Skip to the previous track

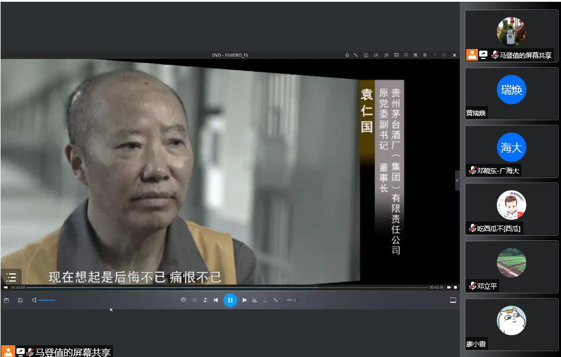pos(216,300)
